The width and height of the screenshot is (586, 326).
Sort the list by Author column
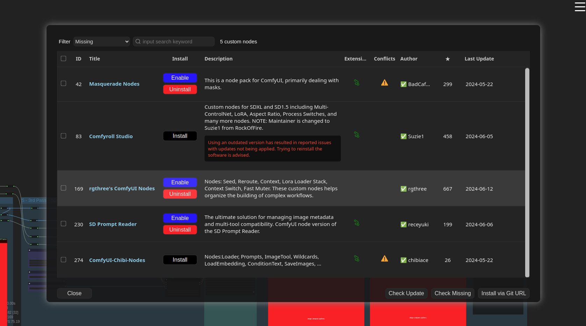pos(409,59)
